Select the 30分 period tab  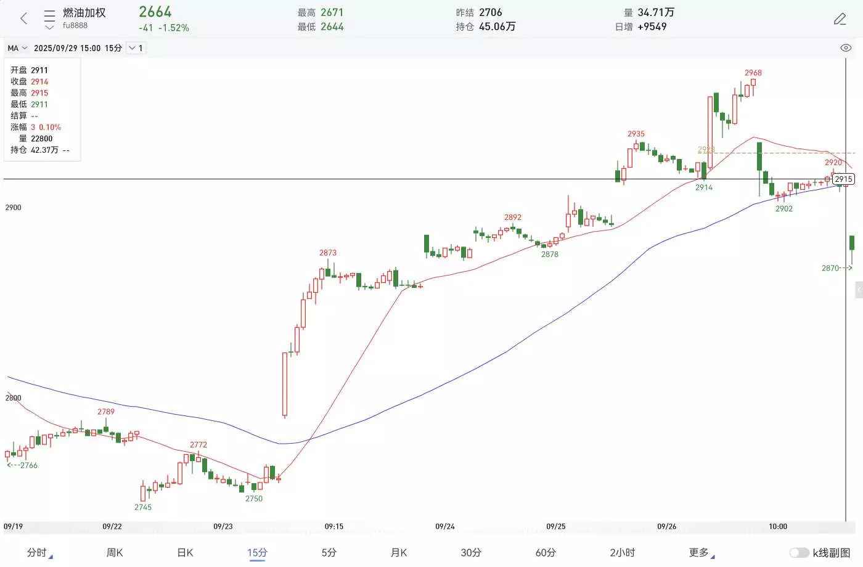(x=471, y=553)
